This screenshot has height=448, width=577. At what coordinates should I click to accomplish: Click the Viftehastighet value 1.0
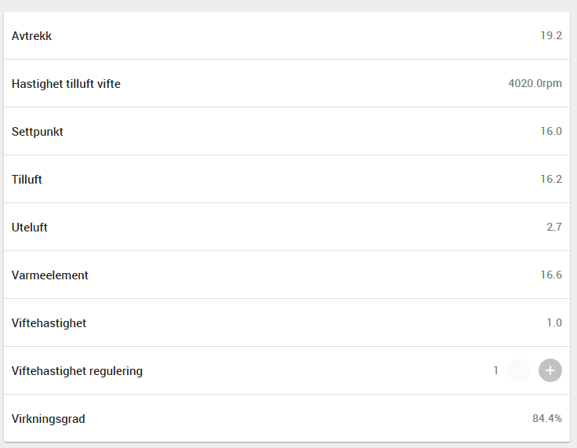pos(554,323)
